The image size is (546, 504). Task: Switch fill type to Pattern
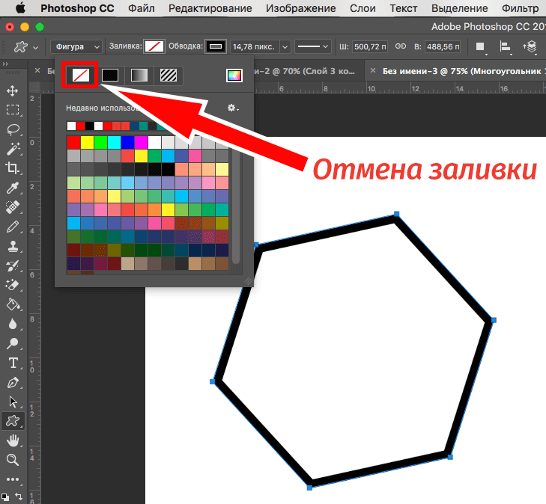click(169, 75)
